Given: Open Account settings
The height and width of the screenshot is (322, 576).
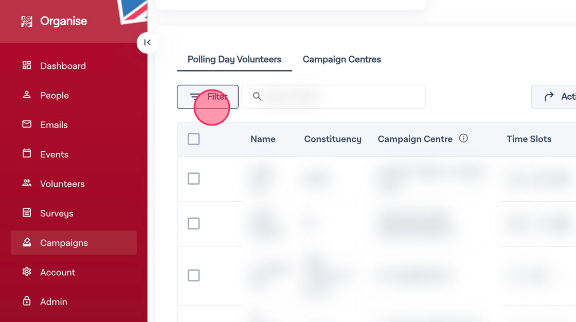Looking at the screenshot, I should (x=58, y=272).
